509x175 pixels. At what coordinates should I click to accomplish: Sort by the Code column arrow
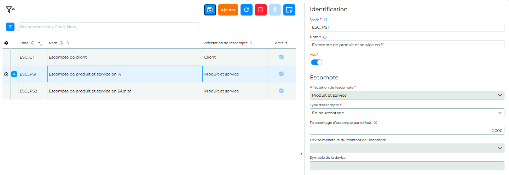pos(40,43)
